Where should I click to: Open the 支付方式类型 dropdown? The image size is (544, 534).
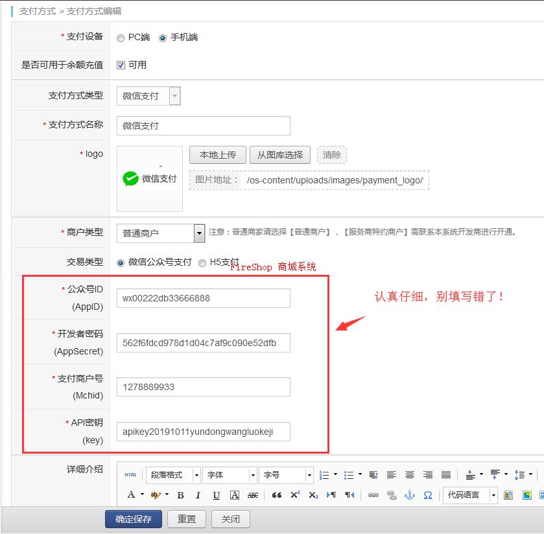[x=148, y=96]
